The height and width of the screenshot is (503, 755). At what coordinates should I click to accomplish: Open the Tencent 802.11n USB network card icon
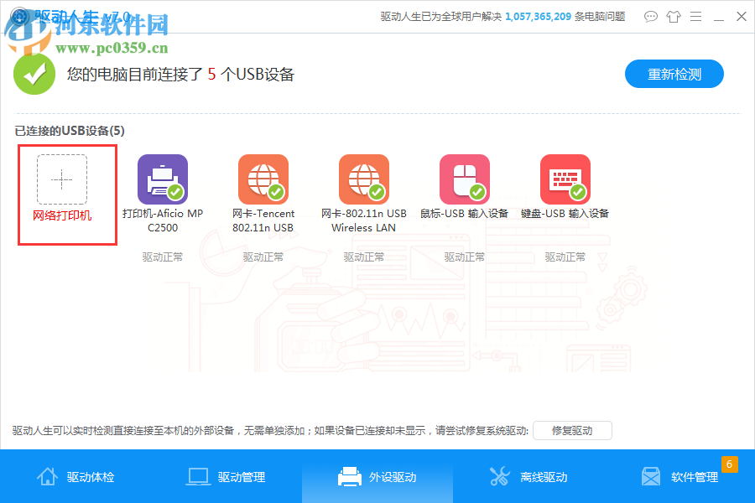click(263, 179)
